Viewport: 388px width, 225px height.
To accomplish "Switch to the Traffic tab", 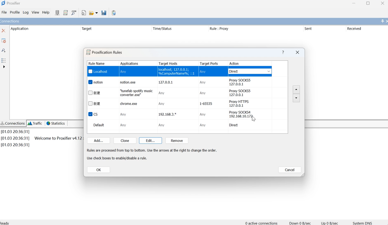I will (35, 123).
